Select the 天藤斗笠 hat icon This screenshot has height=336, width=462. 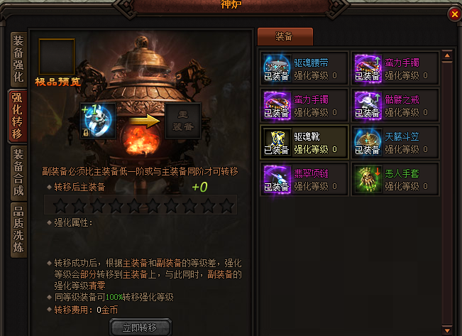[368, 142]
